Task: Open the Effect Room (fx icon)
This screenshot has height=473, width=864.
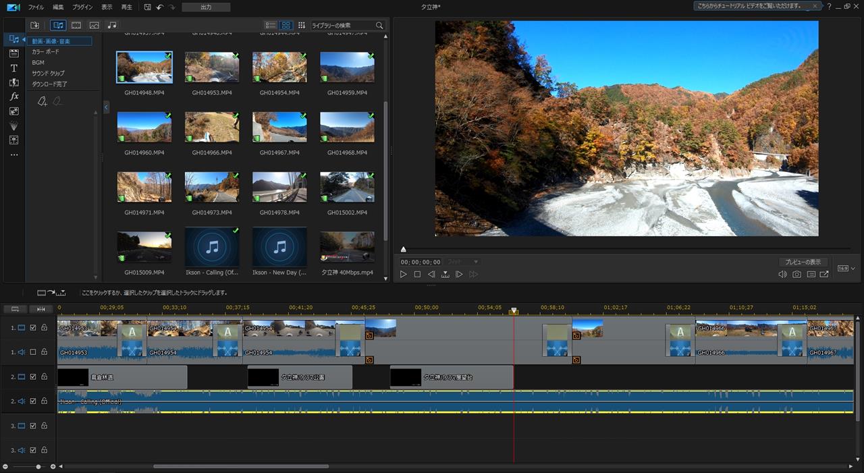Action: pyautogui.click(x=14, y=96)
